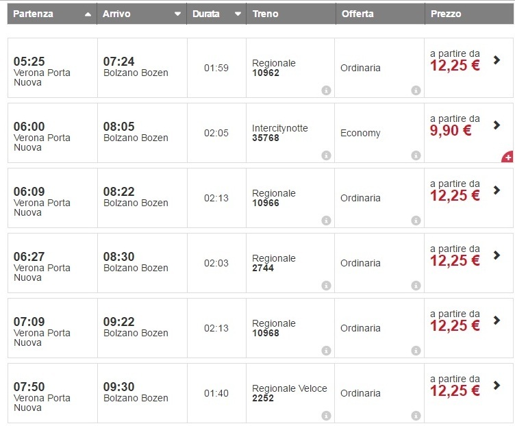This screenshot has width=515, height=426.
Task: Expand the 05:25 departure with chevron
Action: [497, 60]
